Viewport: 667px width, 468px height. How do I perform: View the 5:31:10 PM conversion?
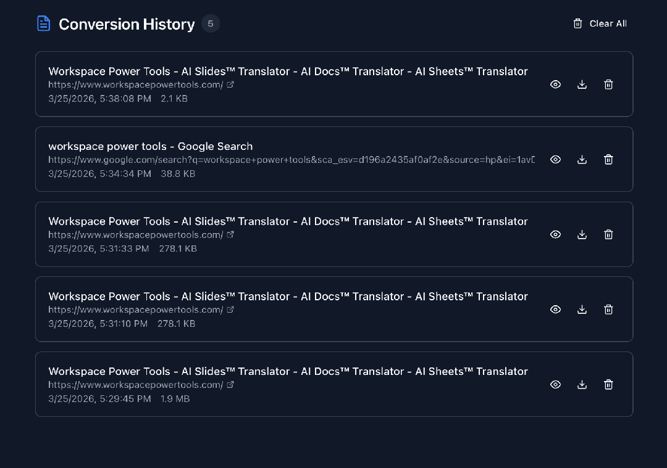(555, 310)
